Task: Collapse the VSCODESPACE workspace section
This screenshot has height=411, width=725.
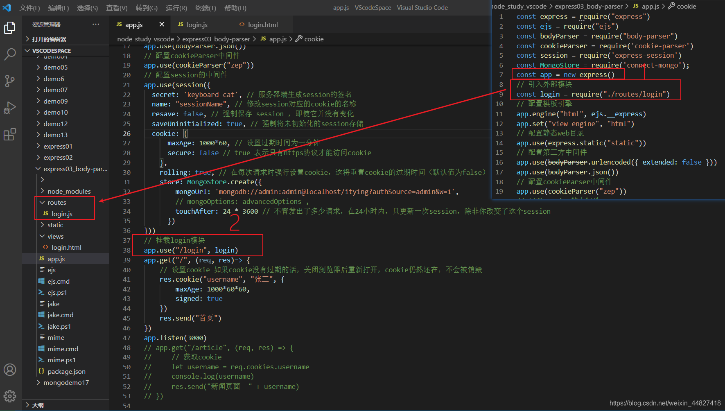Action: (x=65, y=50)
